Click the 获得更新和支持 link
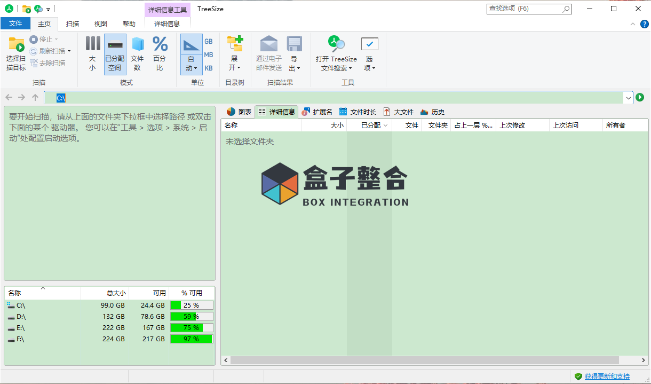This screenshot has width=651, height=384. click(x=607, y=377)
